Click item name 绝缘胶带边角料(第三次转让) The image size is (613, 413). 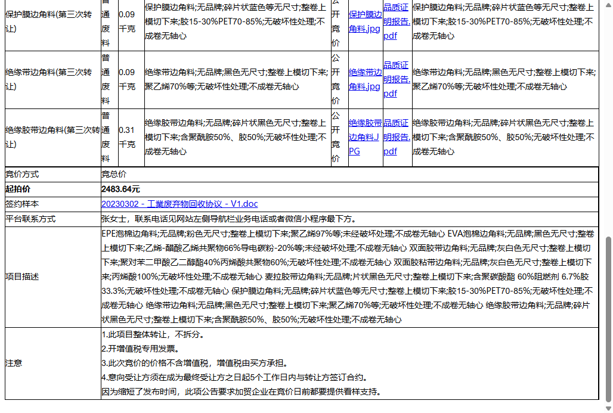pos(53,137)
